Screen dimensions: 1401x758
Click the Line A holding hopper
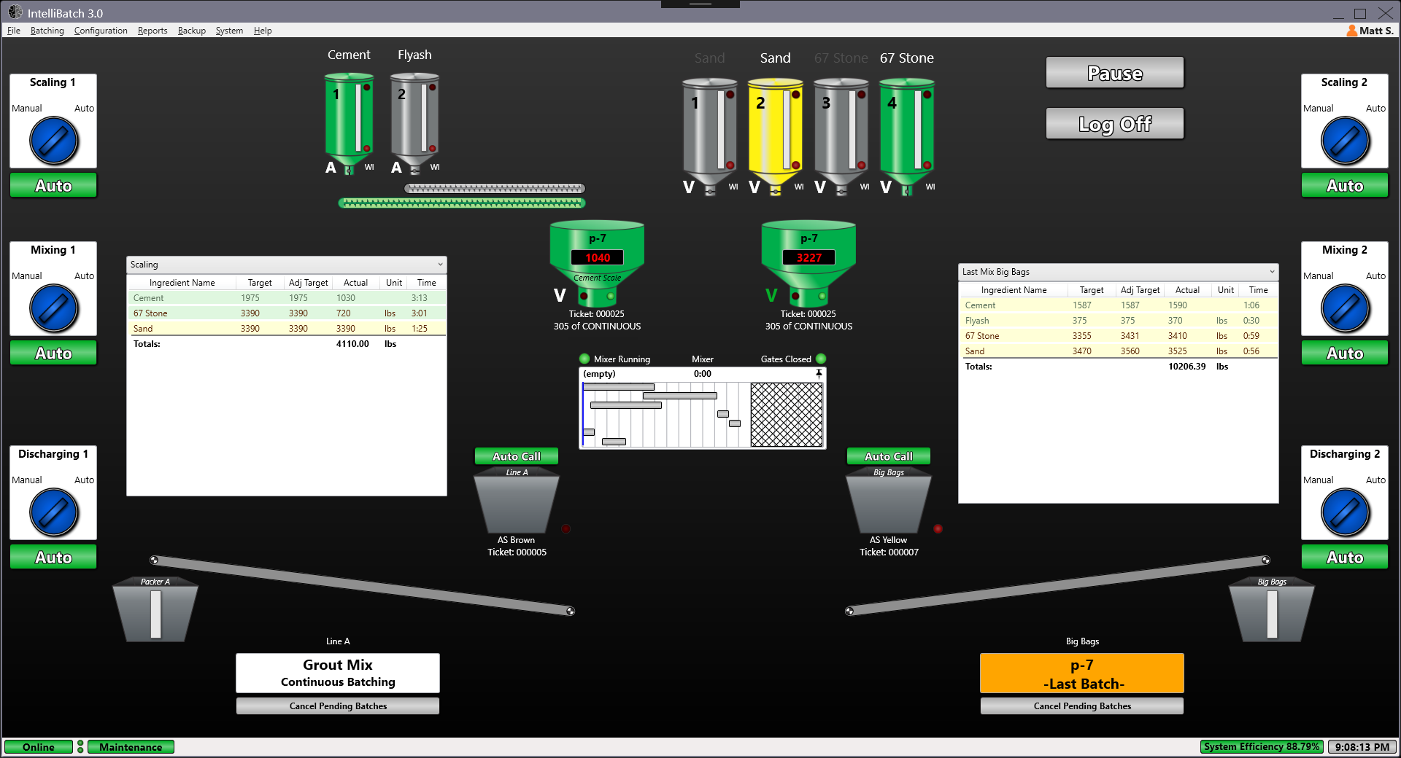point(517,501)
